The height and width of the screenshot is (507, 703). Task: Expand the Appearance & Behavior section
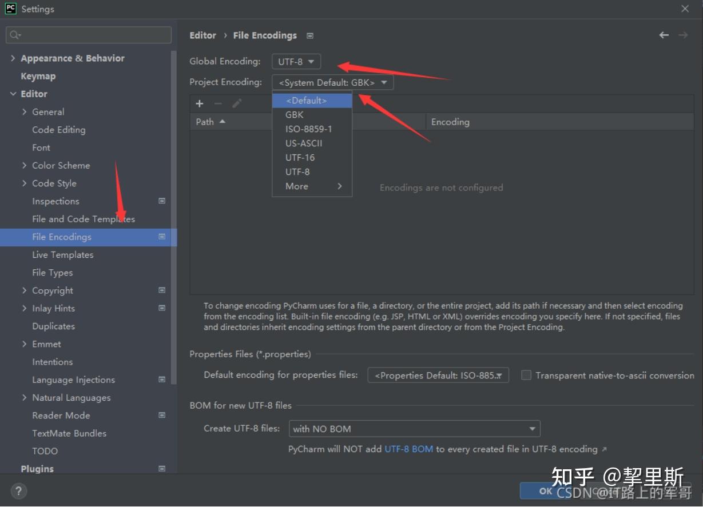coord(13,58)
